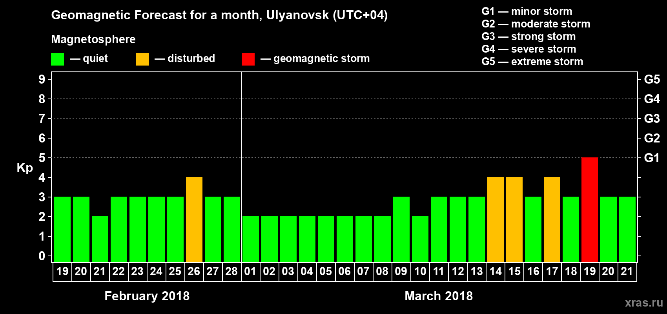Screen dimensions: 667x314
Task: Select date label 17 on the axis
Action: tap(552, 271)
